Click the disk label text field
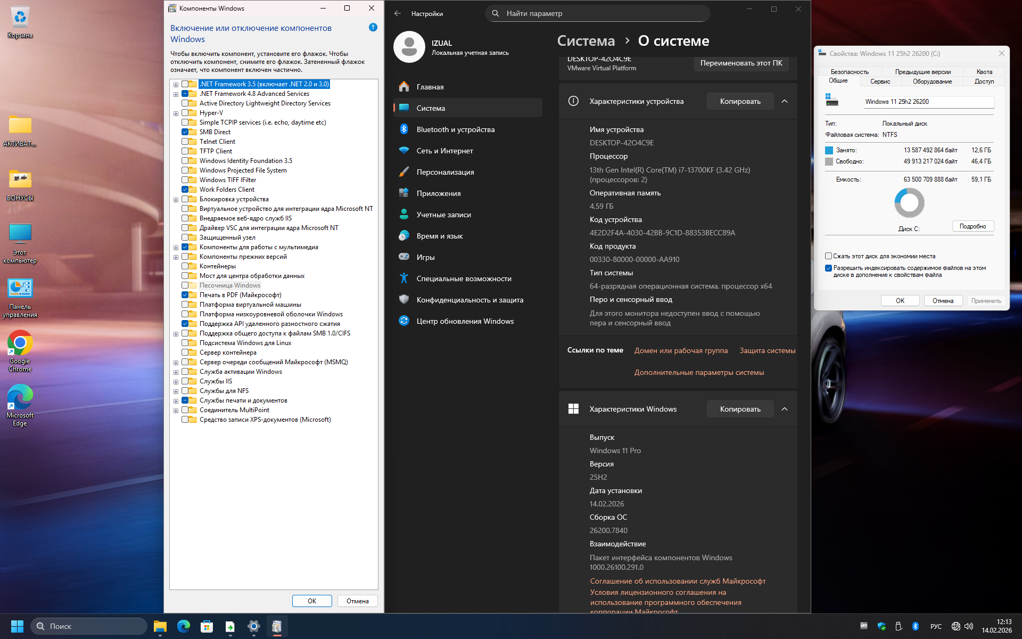The image size is (1022, 639). pos(928,102)
